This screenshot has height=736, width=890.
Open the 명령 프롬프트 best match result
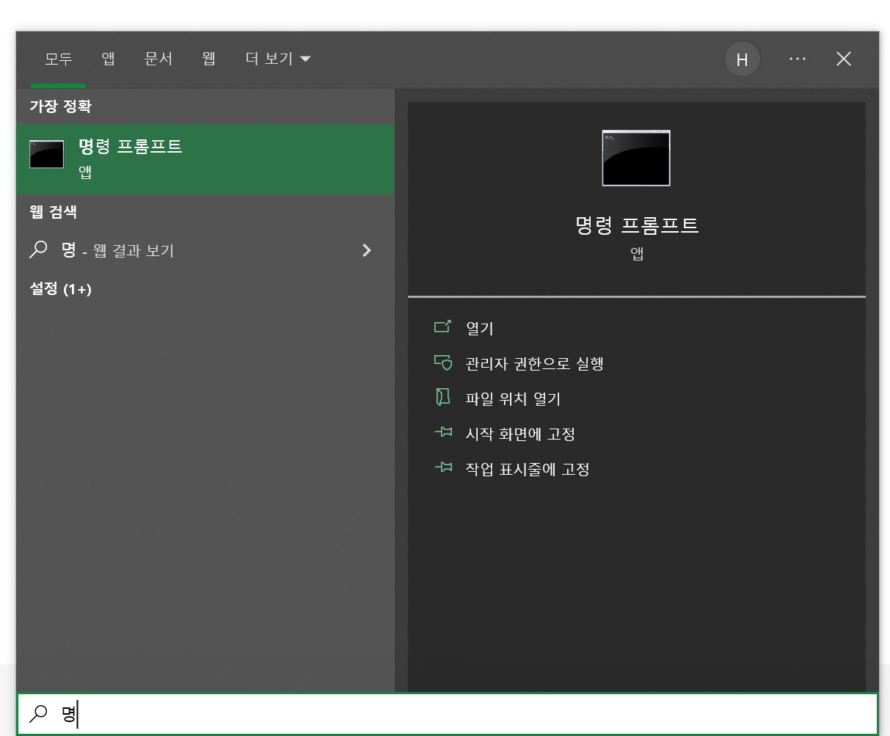(205, 159)
